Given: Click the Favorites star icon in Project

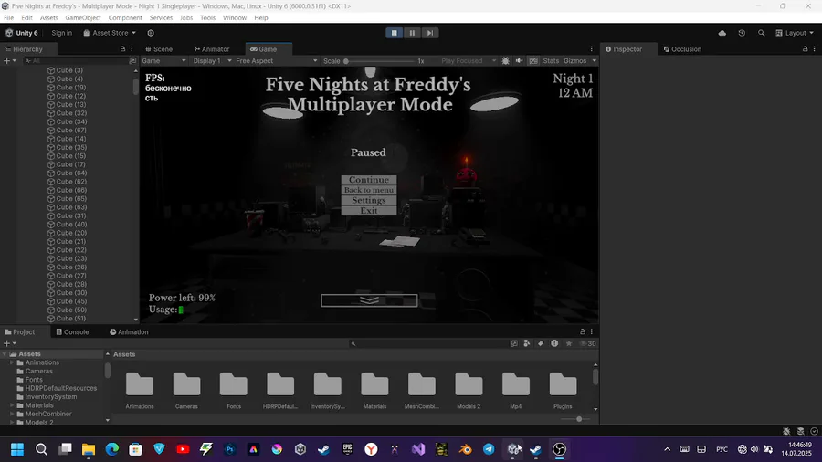Looking at the screenshot, I should click(x=569, y=343).
